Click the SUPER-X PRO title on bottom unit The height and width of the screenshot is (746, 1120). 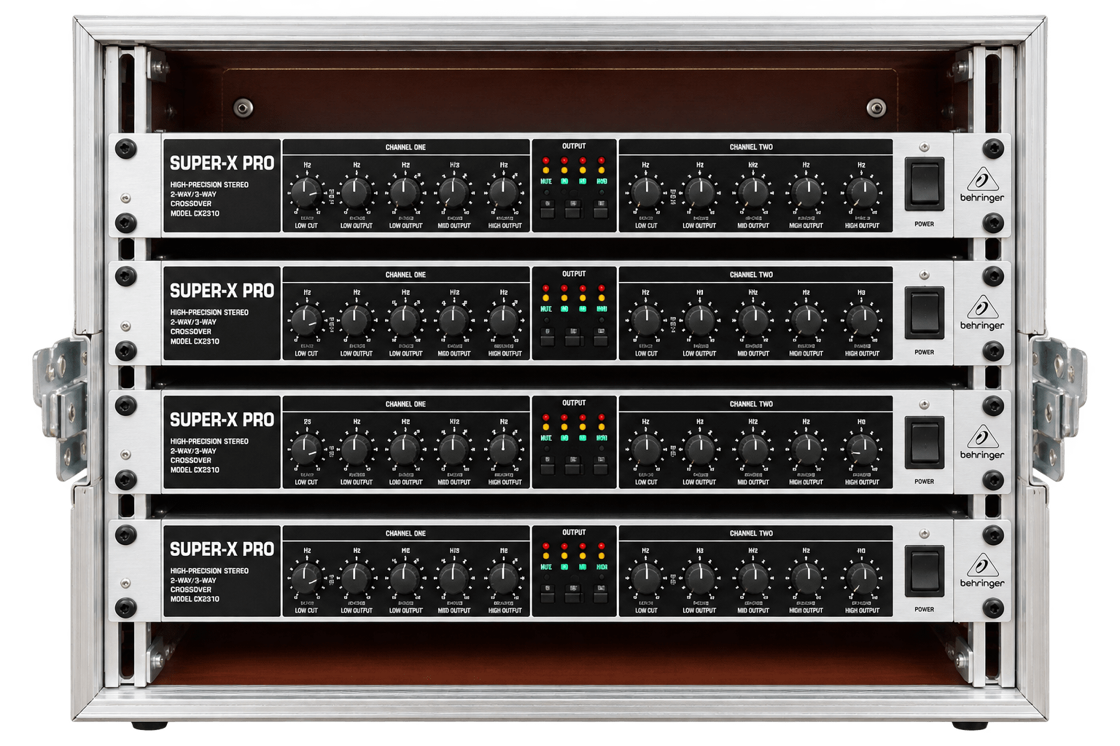click(x=222, y=549)
